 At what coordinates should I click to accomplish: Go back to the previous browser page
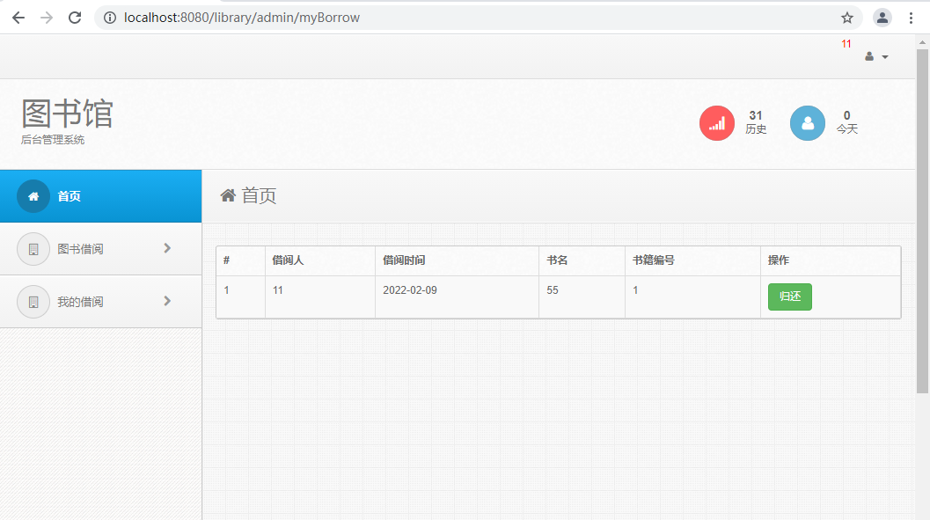coord(18,18)
